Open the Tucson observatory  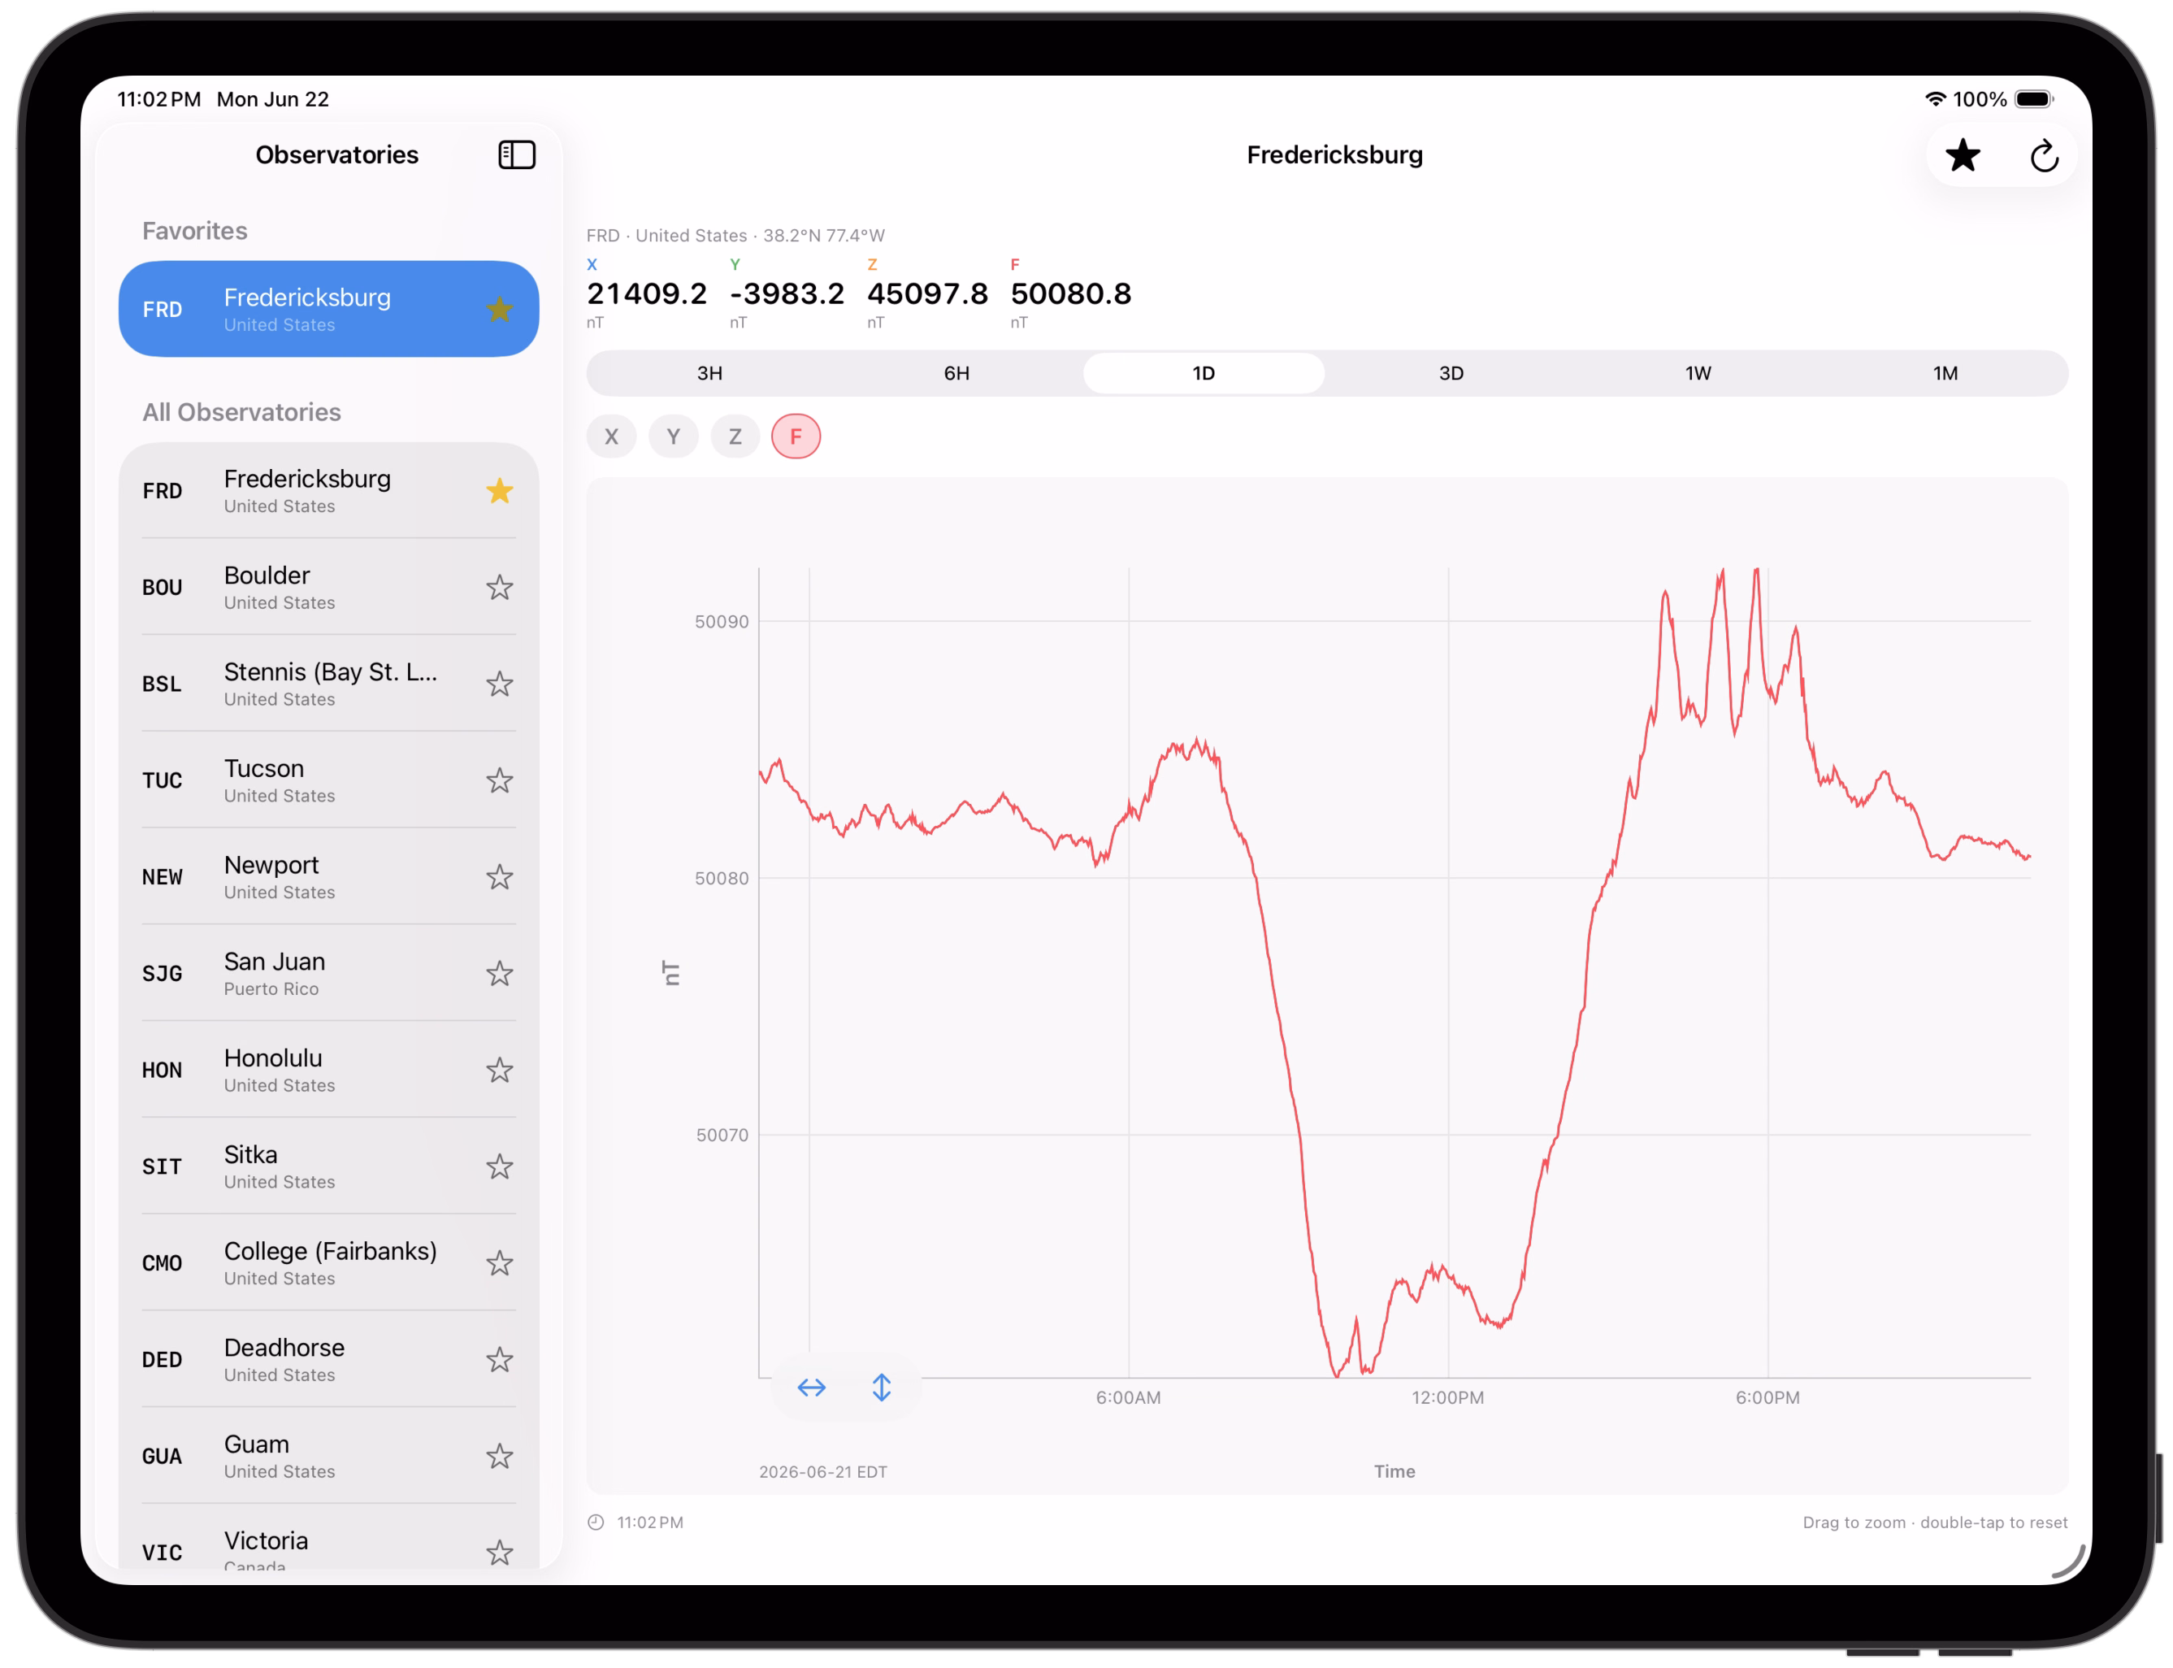tap(328, 780)
